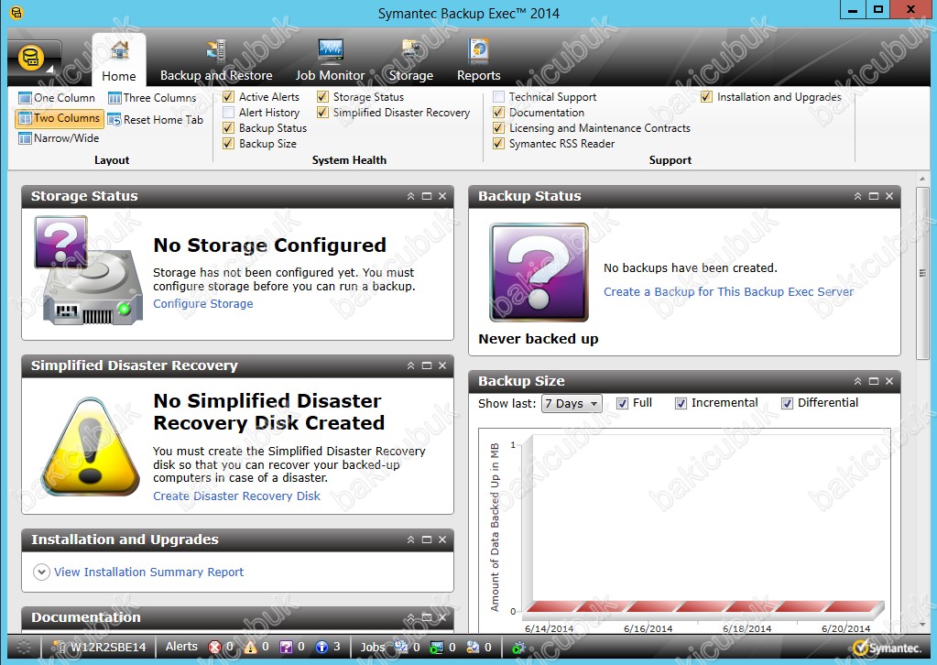Open View Installation Summary Report link

pos(148,572)
